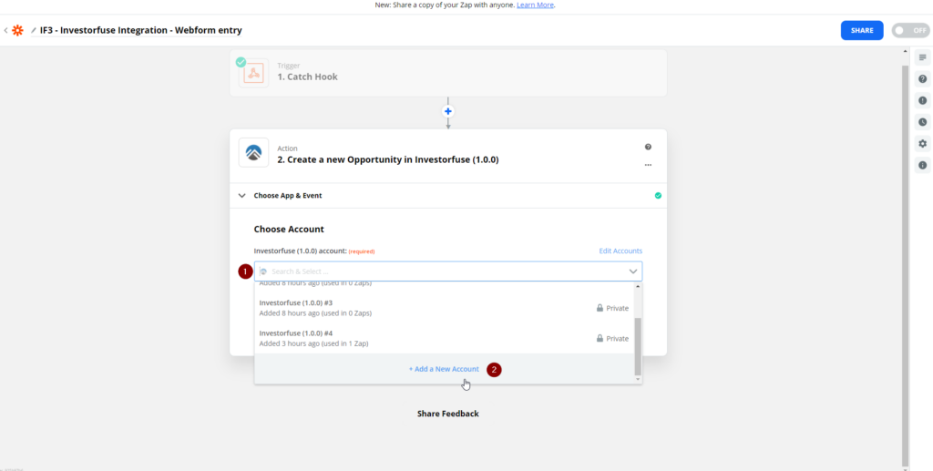Open the 1. Catch Hook trigger step
Image resolution: width=933 pixels, height=471 pixels.
pyautogui.click(x=448, y=73)
